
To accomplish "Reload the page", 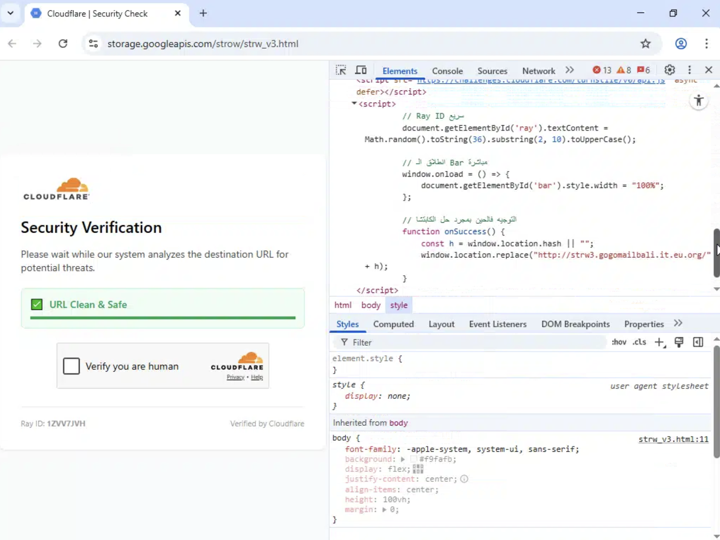I will 63,44.
